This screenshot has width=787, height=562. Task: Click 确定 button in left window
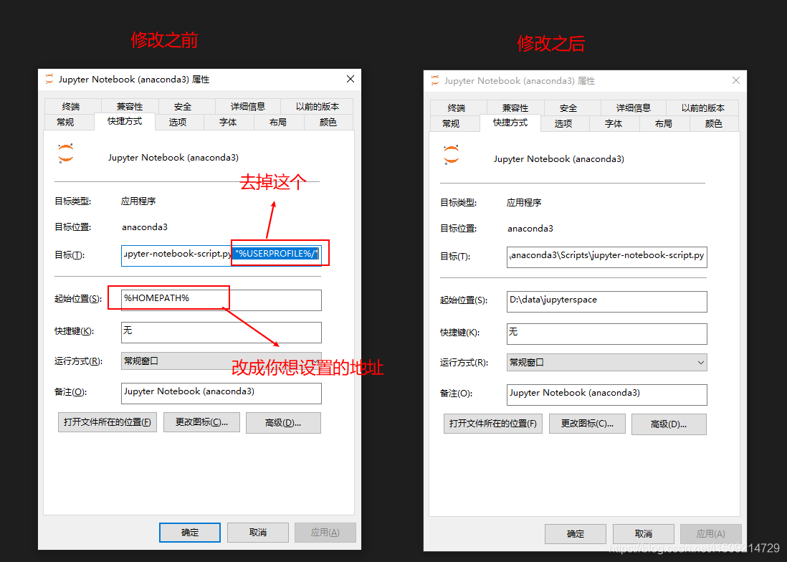[x=190, y=533]
